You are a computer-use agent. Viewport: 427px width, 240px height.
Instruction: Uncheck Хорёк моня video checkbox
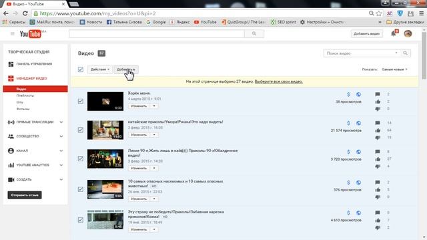(81, 101)
